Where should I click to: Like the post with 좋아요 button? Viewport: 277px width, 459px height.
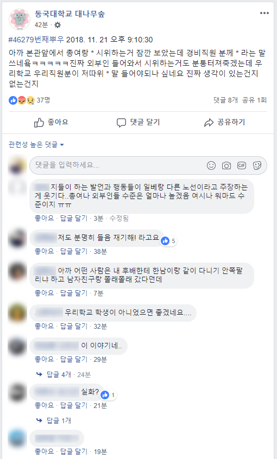[51, 123]
